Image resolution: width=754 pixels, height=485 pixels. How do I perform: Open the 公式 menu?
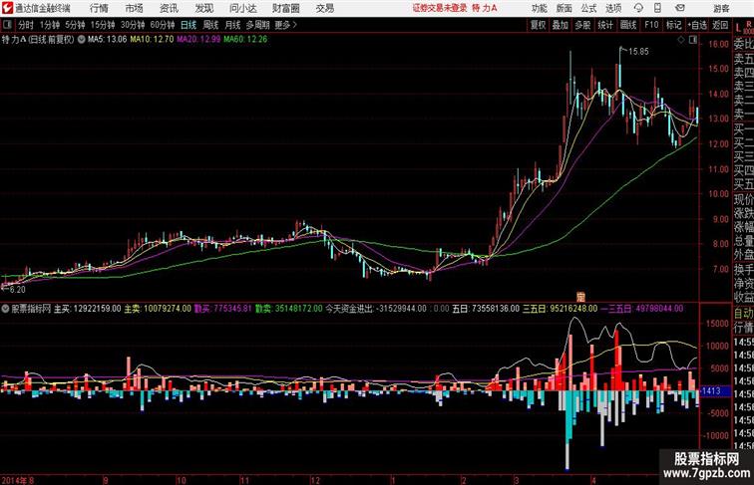coord(588,8)
